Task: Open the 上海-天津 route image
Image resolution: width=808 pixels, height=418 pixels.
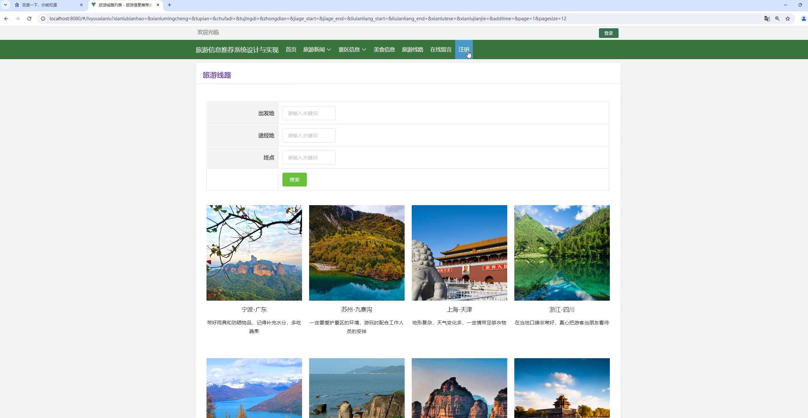Action: pos(459,253)
